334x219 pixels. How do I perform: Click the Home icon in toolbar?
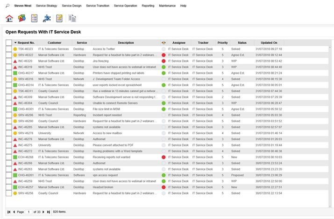coord(9,18)
